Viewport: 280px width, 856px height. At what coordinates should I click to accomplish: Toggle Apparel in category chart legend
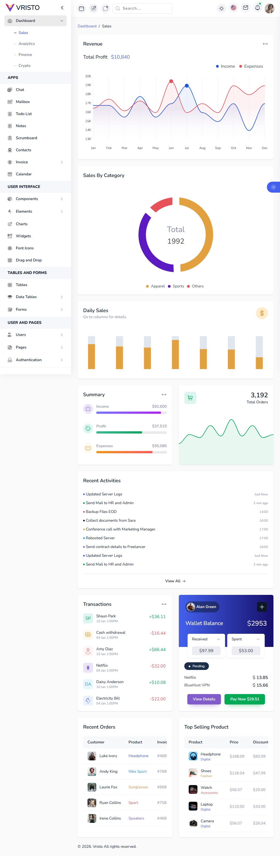click(155, 286)
